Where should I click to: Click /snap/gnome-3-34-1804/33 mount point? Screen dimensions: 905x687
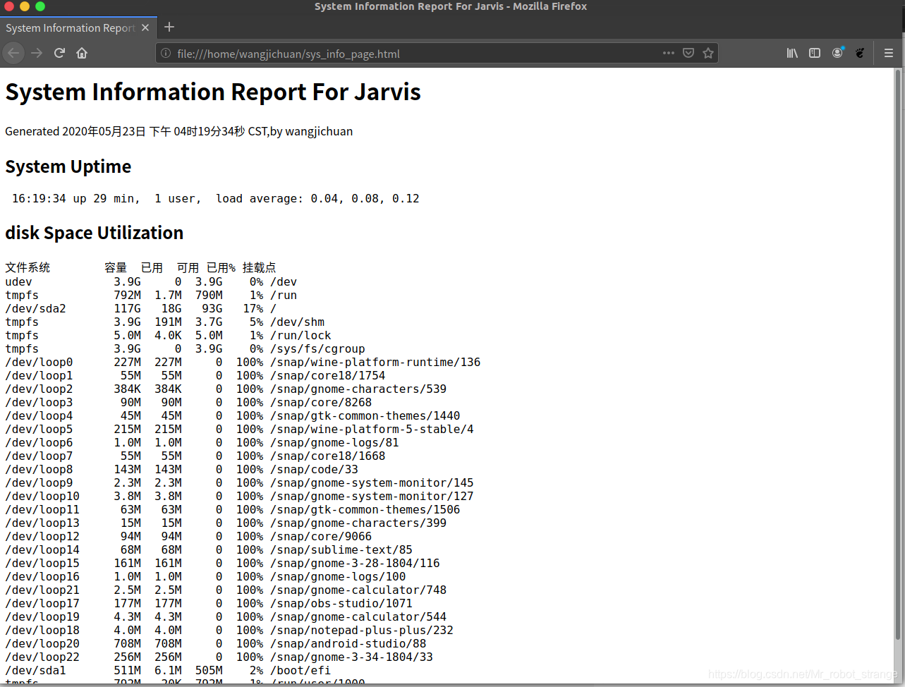click(x=351, y=657)
